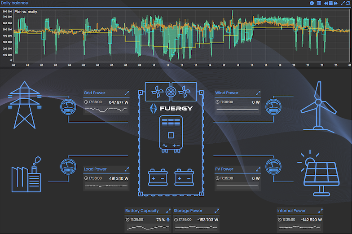The height and width of the screenshot is (234, 352).
Task: Click the Battery Capacity sparkline chart
Action: [x=148, y=227]
